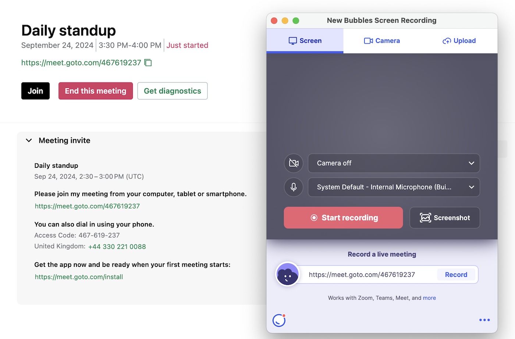Click Record next to the meeting URL
Screen dimensions: 515x339
[x=456, y=275]
